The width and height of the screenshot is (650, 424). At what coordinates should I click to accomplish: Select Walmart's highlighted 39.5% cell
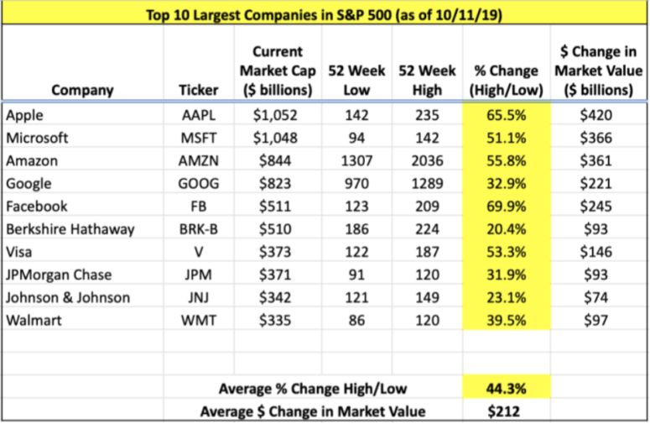coord(506,320)
